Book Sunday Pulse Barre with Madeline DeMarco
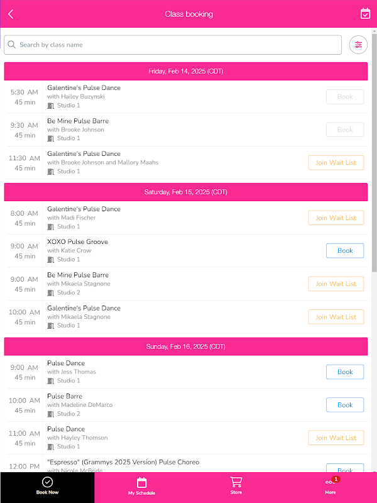This screenshot has height=503, width=377. (x=344, y=405)
